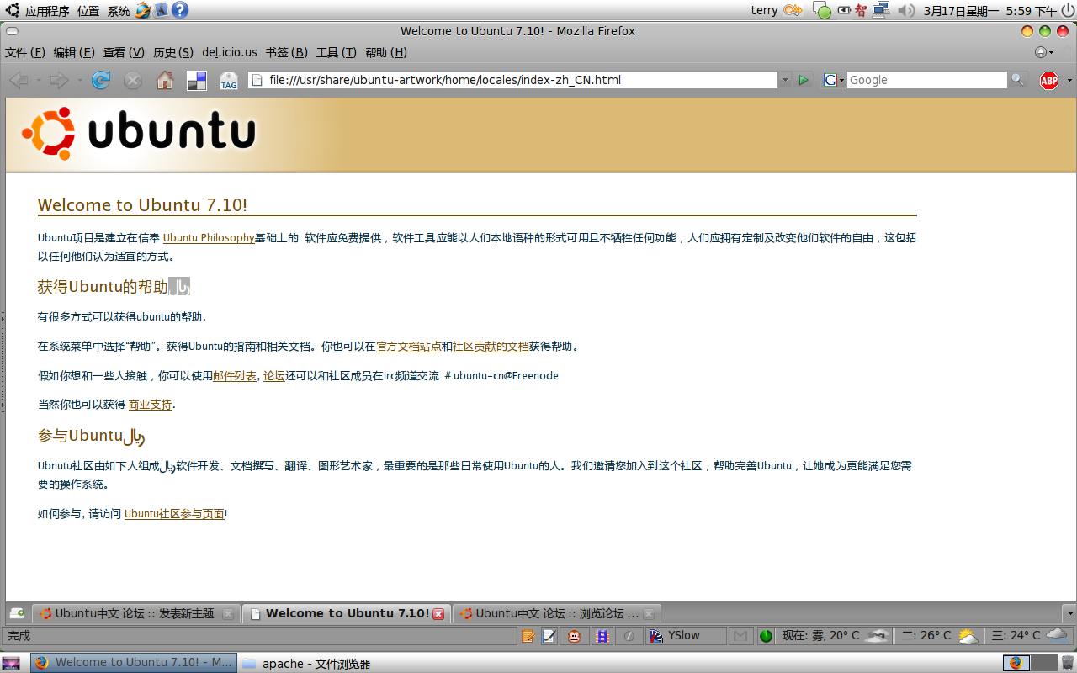Click the green circle status bar icon
This screenshot has width=1077, height=673.
tap(766, 636)
